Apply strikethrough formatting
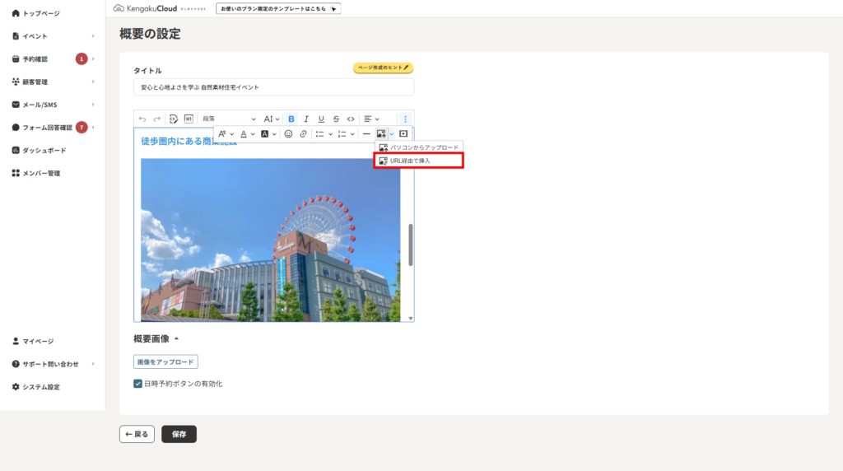 (336, 119)
